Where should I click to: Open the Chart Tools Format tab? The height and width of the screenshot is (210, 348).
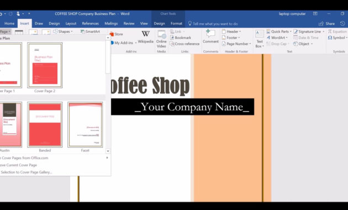pyautogui.click(x=176, y=23)
